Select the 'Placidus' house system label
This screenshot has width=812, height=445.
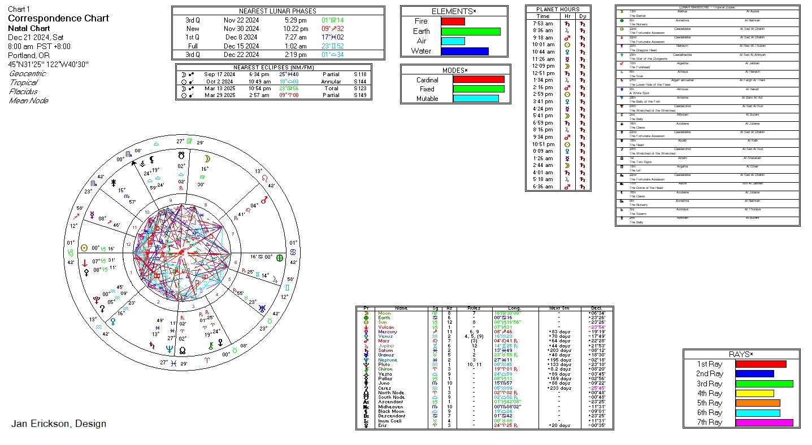23,91
